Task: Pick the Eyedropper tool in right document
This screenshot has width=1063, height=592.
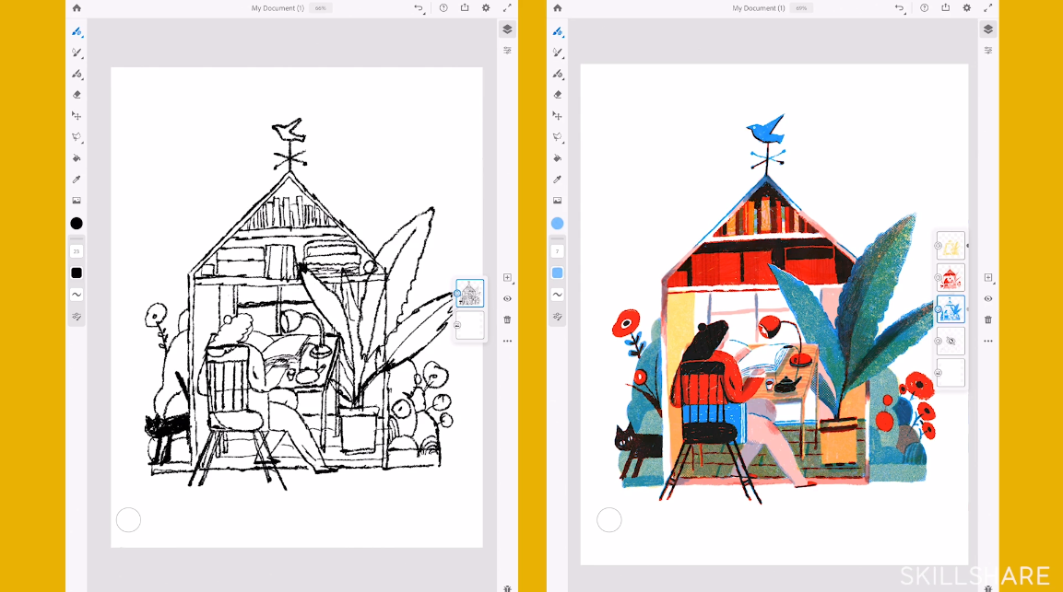Action: (558, 180)
